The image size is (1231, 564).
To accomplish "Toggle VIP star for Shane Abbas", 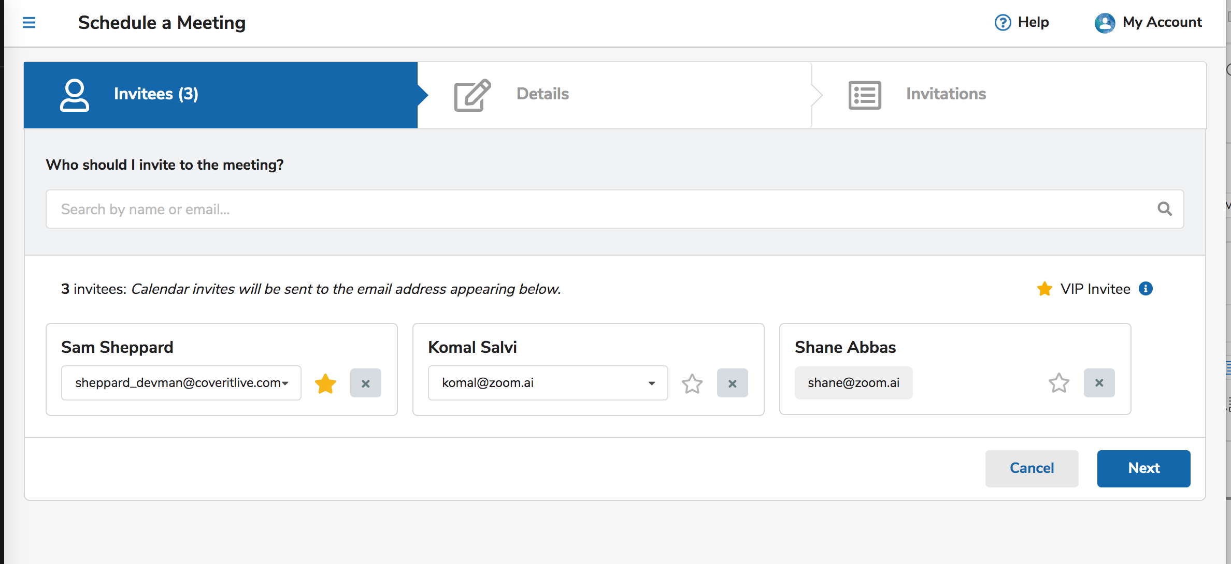I will (1058, 383).
